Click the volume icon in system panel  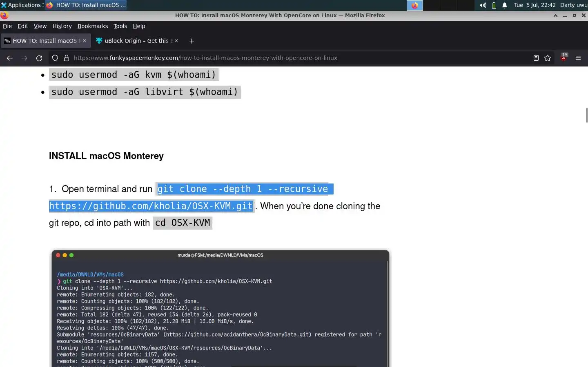[x=483, y=5]
